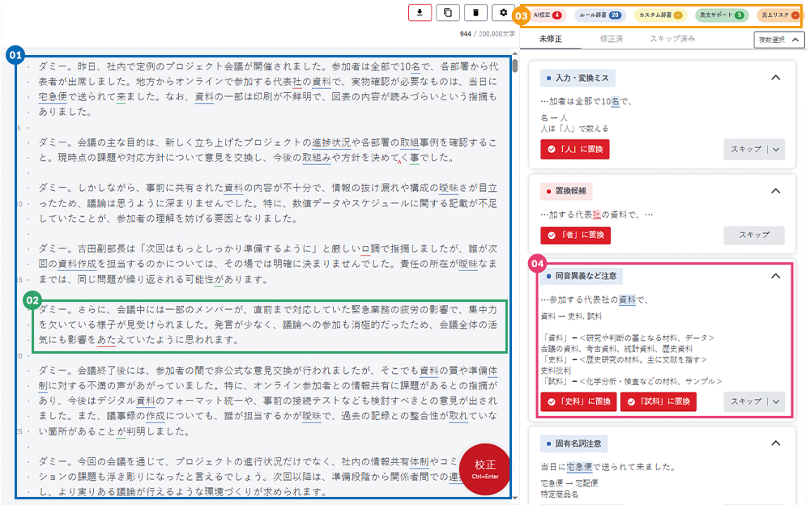Click the download icon in the top toolbar
This screenshot has width=810, height=505.
pyautogui.click(x=420, y=12)
